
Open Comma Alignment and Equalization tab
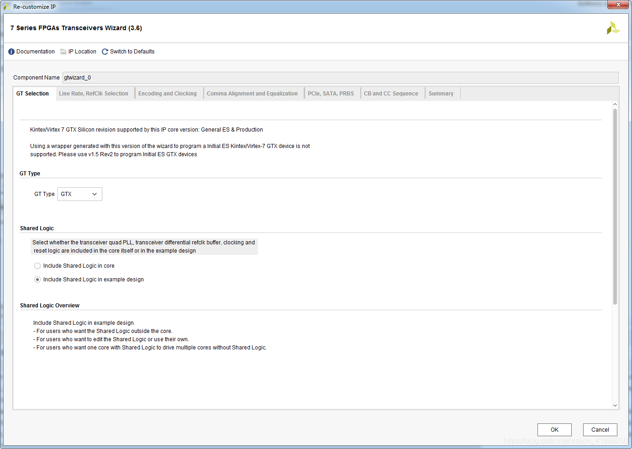pos(252,94)
